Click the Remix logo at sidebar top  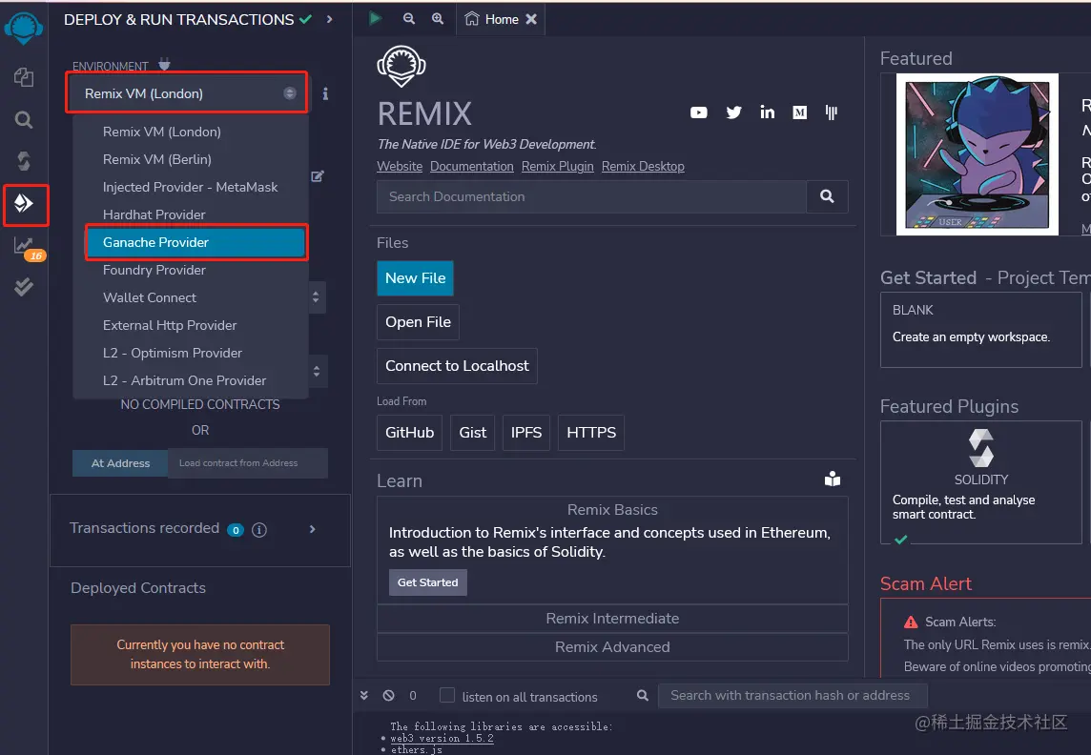[24, 29]
